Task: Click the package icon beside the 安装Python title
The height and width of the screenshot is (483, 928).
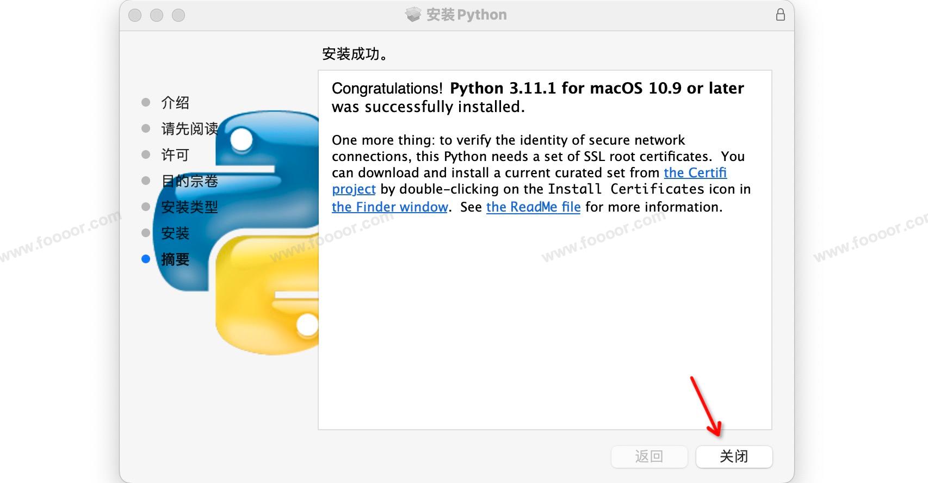Action: (413, 15)
